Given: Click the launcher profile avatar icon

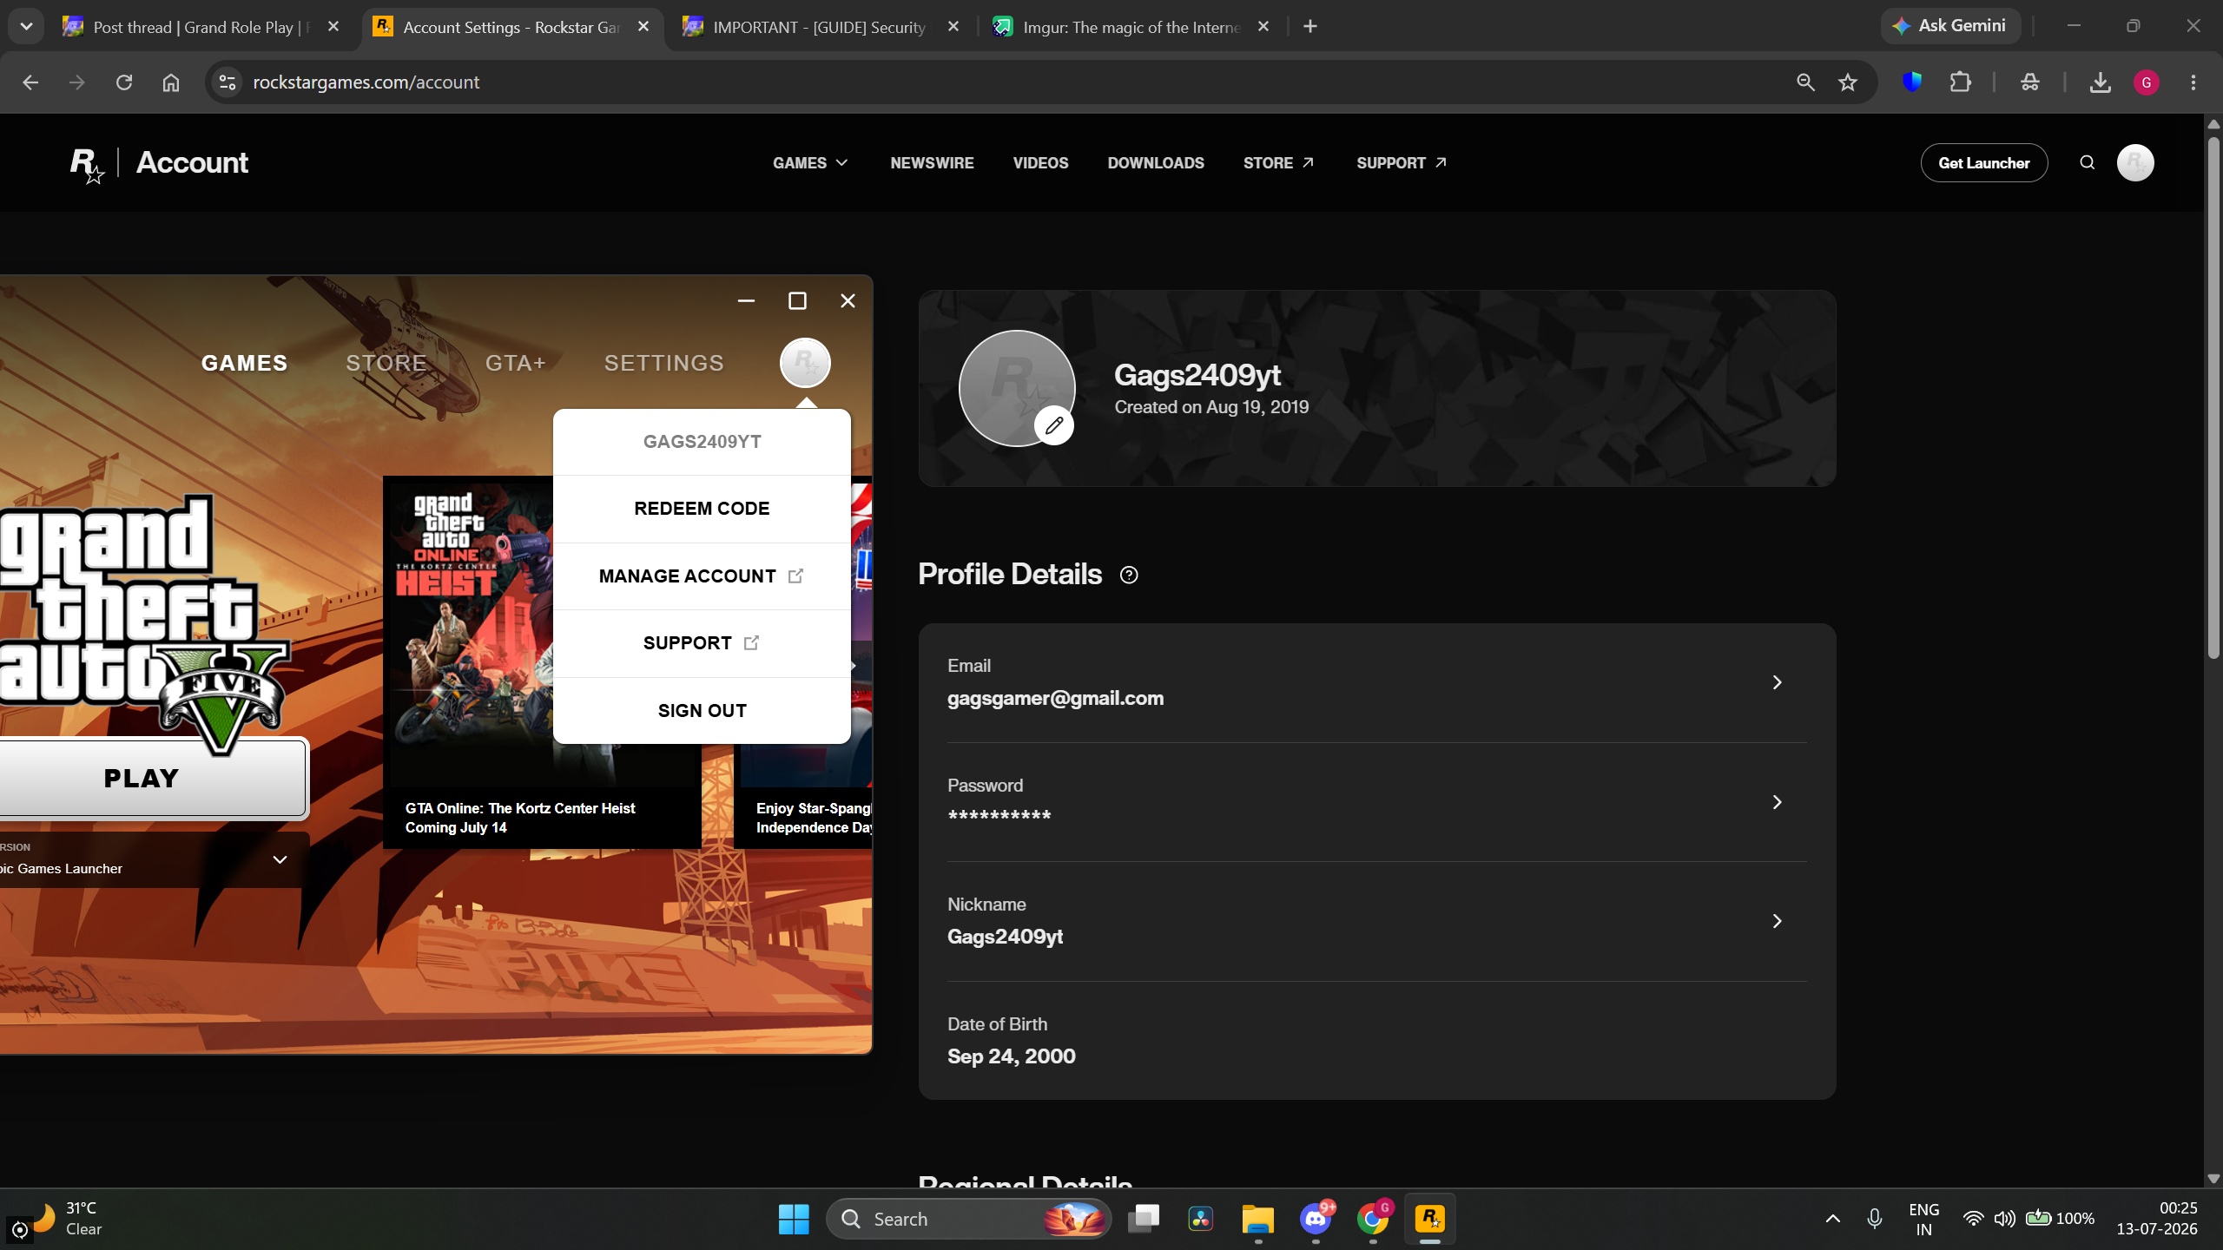Looking at the screenshot, I should point(805,363).
